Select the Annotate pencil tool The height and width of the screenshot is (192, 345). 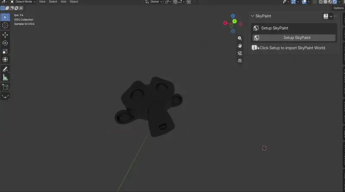pyautogui.click(x=5, y=69)
